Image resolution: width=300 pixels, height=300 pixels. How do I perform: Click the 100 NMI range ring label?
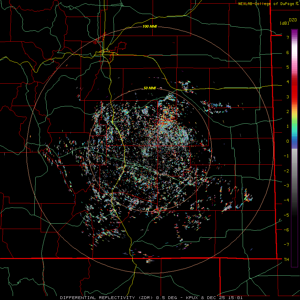[150, 26]
